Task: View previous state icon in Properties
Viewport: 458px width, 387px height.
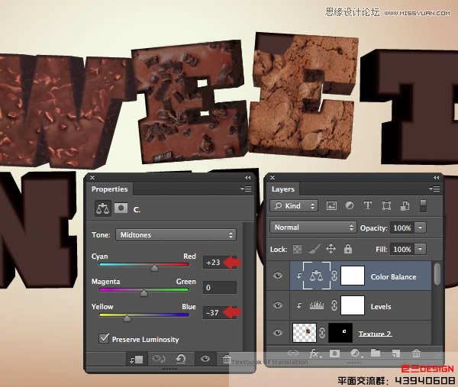Action: (x=159, y=359)
